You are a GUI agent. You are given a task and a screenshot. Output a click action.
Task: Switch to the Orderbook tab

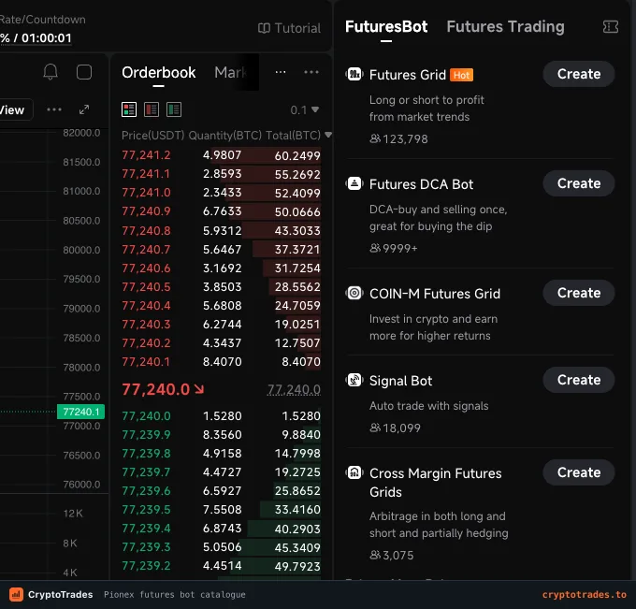[159, 73]
